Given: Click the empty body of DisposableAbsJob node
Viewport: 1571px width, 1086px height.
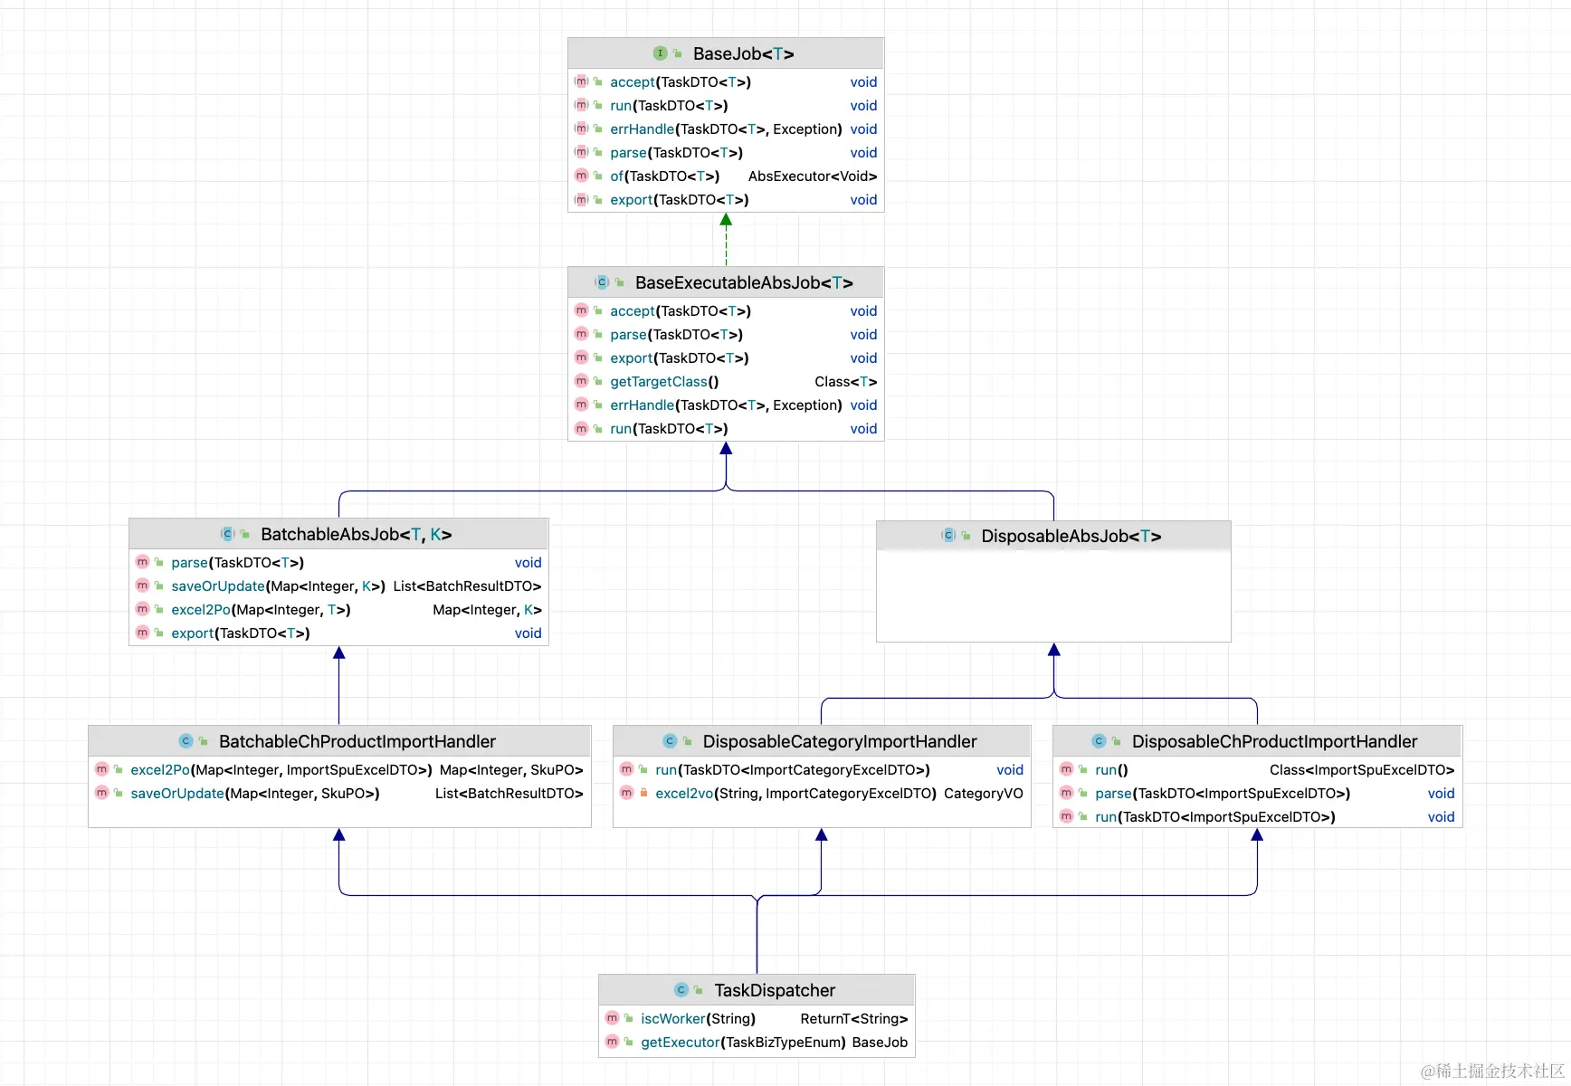Looking at the screenshot, I should [1053, 595].
